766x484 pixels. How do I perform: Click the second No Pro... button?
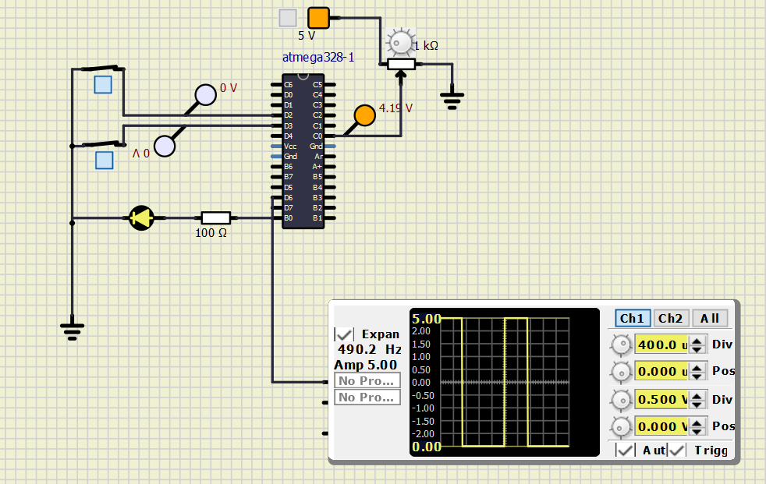[367, 397]
